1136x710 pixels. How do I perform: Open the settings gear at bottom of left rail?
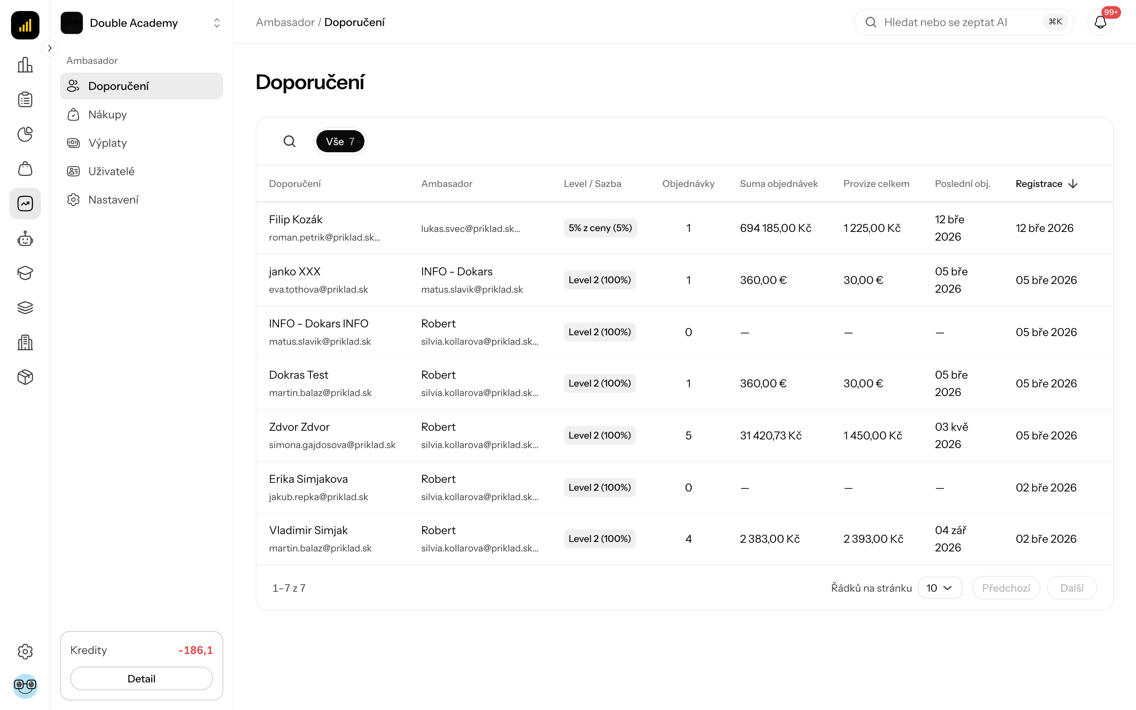25,651
